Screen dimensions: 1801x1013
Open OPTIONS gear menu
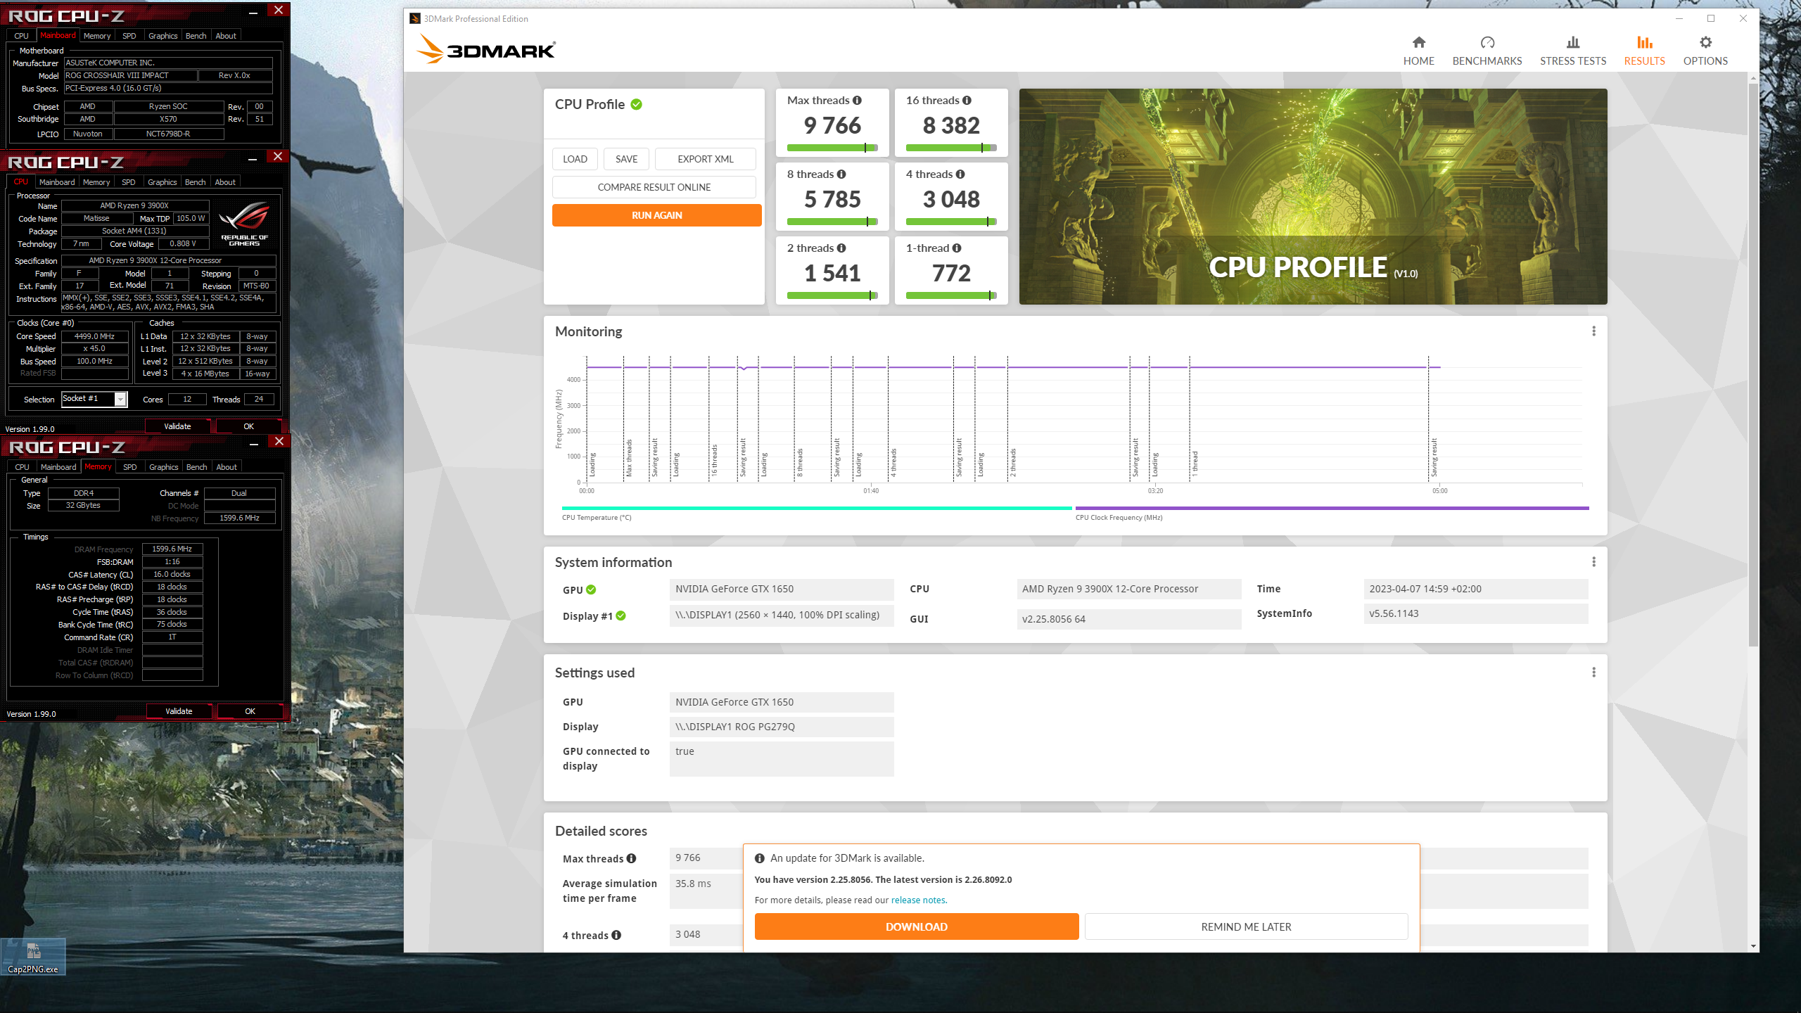[x=1705, y=51]
